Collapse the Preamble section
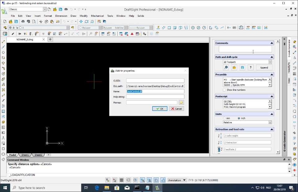 point(272,75)
